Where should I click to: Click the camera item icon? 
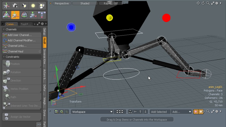coord(15,6)
